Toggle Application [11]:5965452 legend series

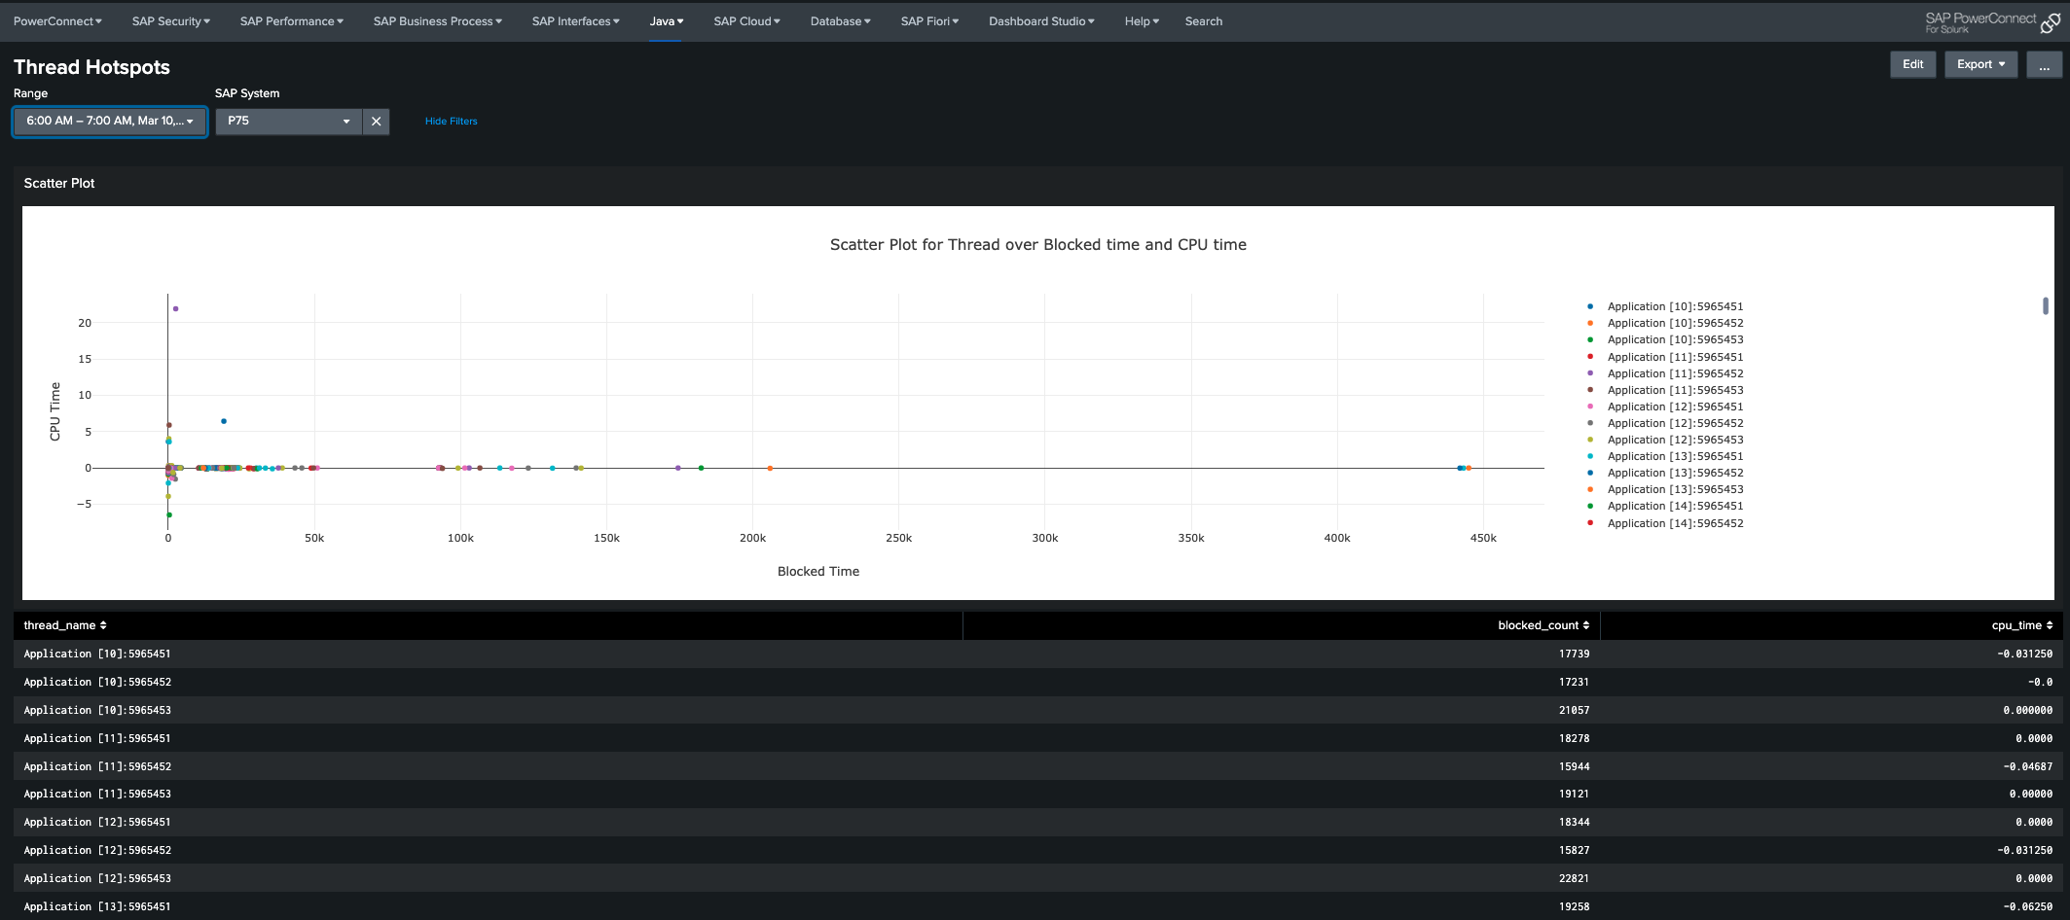click(1674, 373)
